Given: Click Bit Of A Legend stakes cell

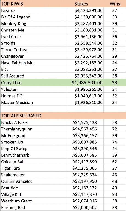Looking at the screenshot, I should pos(85,17).
